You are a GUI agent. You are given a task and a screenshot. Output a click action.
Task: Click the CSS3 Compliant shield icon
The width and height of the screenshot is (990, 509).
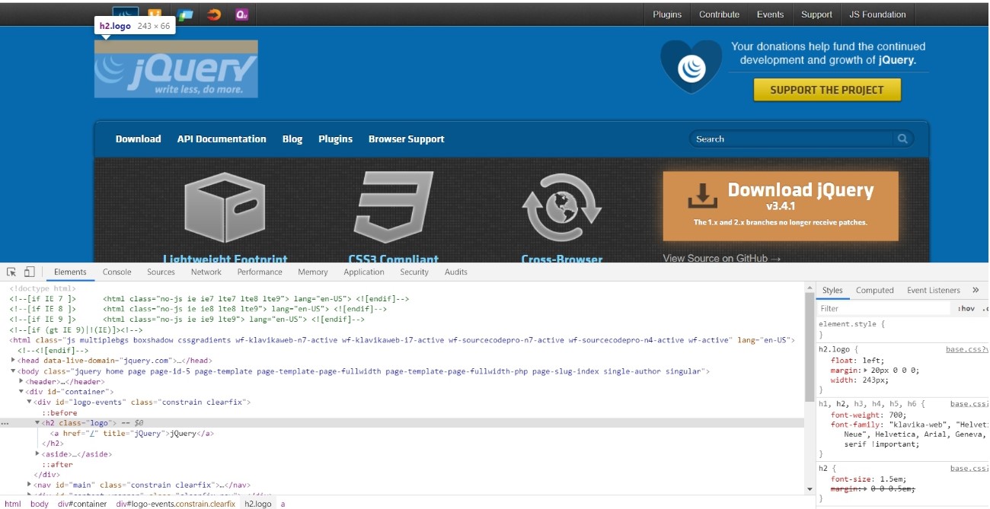pyautogui.click(x=396, y=208)
